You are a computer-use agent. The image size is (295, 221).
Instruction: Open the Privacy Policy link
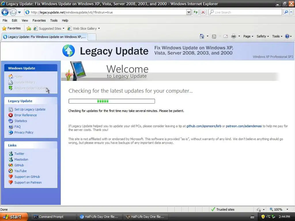[x=24, y=132]
